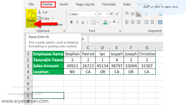Viewport: 187px width, 105px height.
Task: Open the Formulas tab
Action: pyautogui.click(x=109, y=4)
